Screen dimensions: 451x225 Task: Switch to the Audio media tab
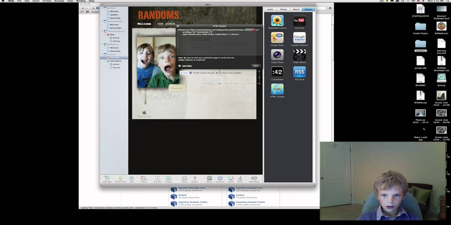point(270,9)
